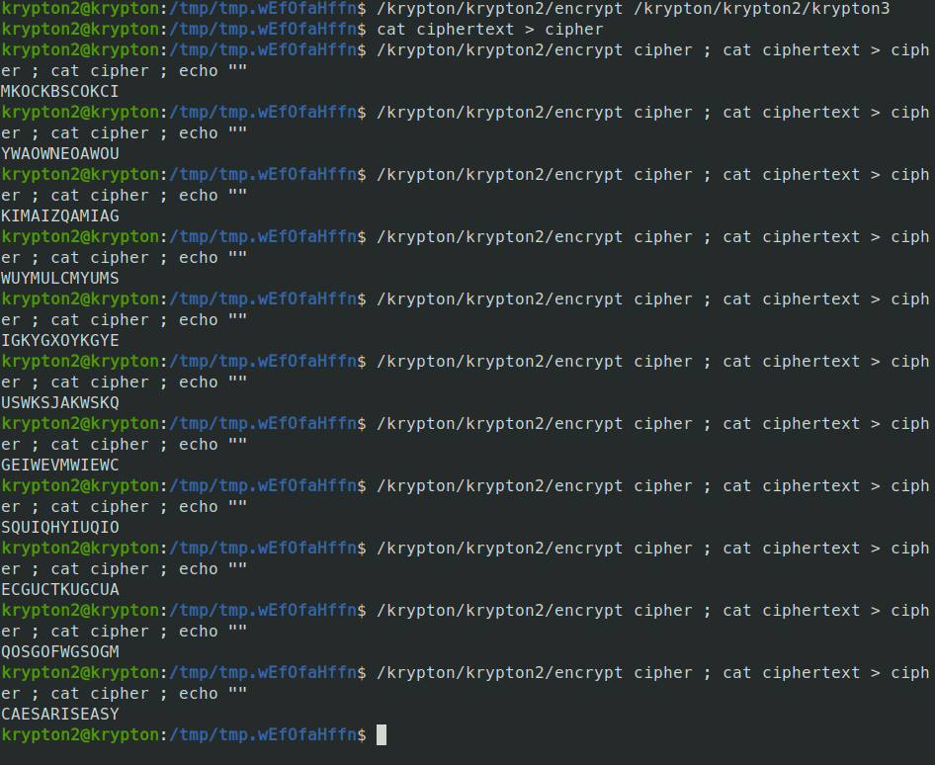Click the krypton2@krypton prompt on the final line

point(80,734)
